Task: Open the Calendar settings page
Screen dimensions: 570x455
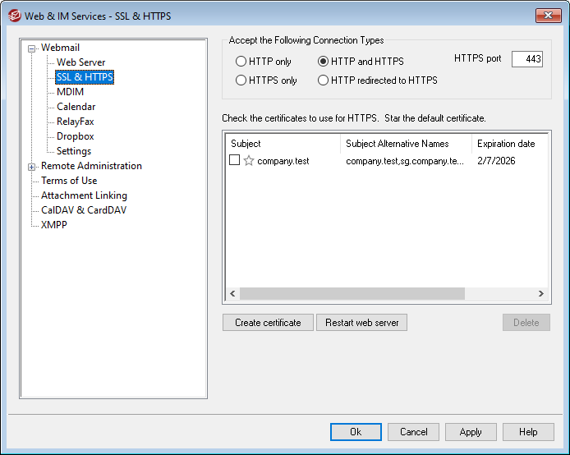Action: 76,107
